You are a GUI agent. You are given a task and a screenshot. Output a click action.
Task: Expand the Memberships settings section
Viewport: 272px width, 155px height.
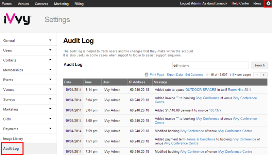(x=29, y=70)
